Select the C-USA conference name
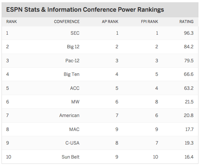Screen dimensions: 200x165 click(72, 143)
